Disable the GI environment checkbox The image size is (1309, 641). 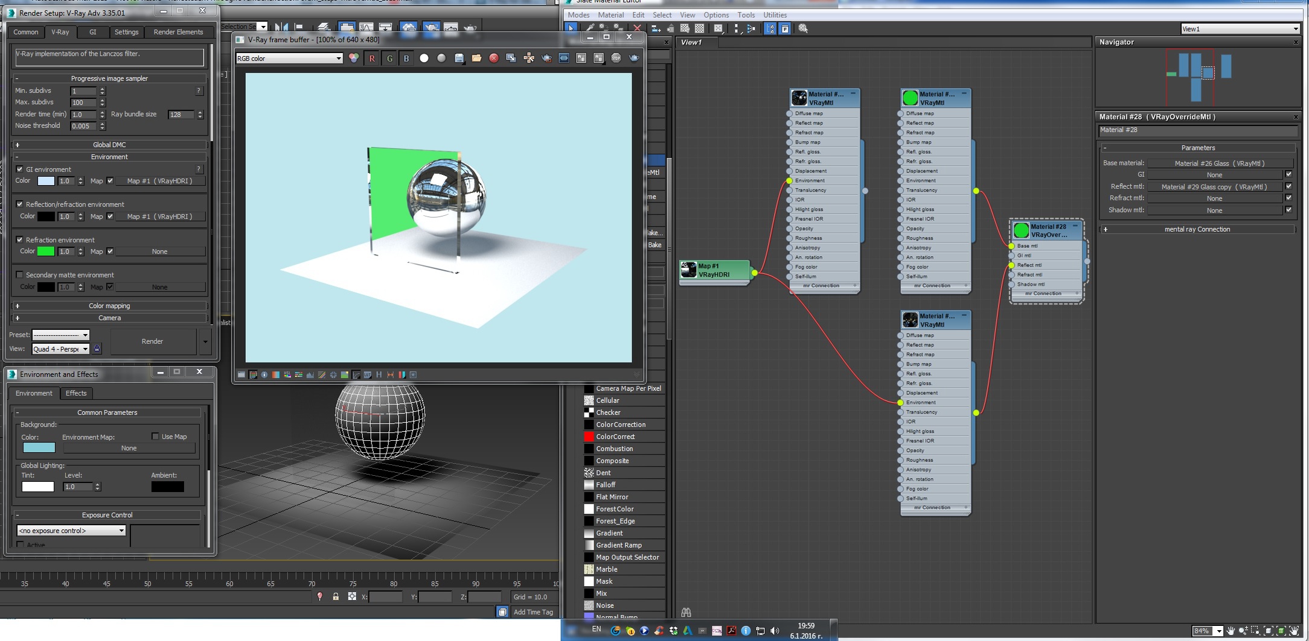19,169
